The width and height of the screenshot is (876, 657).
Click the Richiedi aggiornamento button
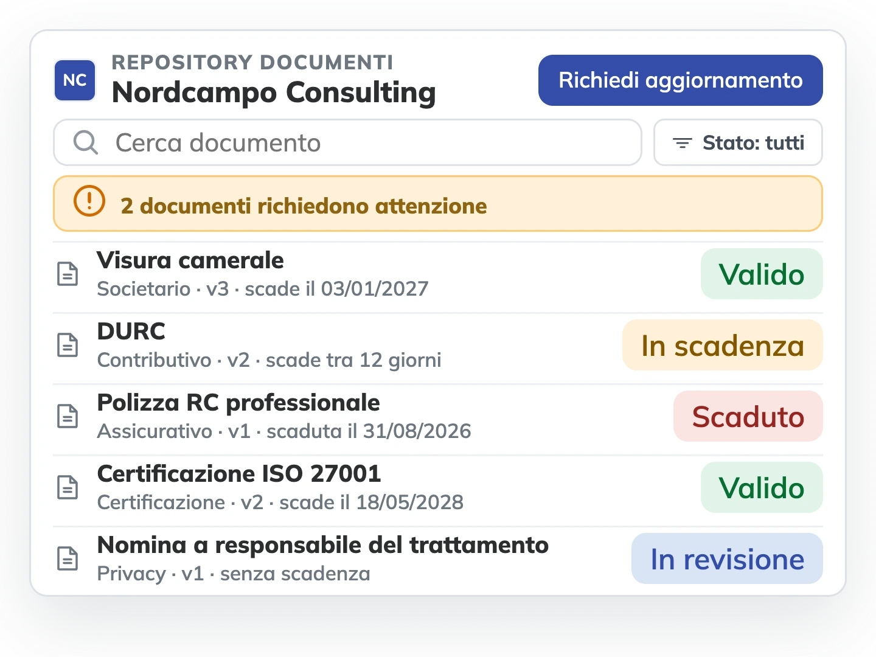pyautogui.click(x=681, y=80)
